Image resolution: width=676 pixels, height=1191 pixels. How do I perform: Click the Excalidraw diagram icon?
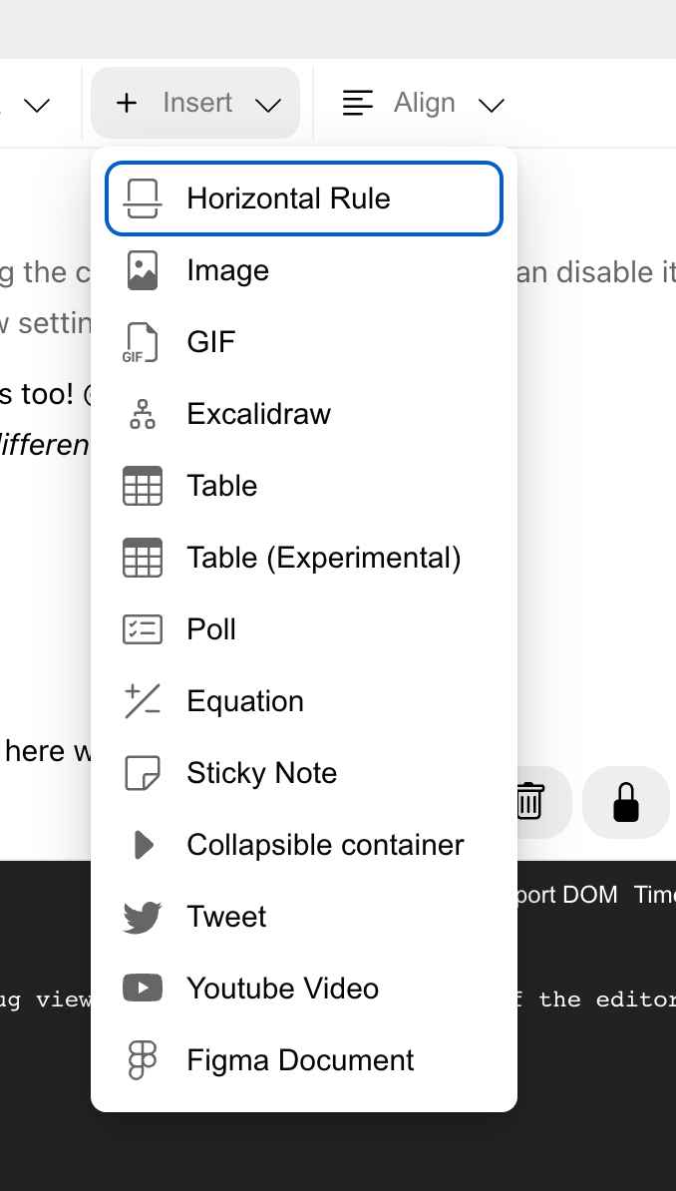[143, 414]
